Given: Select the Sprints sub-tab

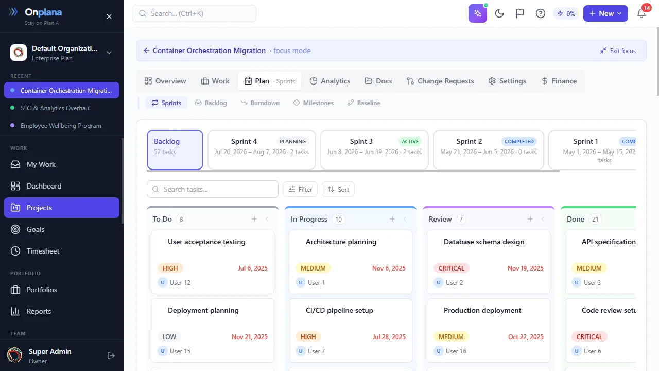Looking at the screenshot, I should point(166,103).
